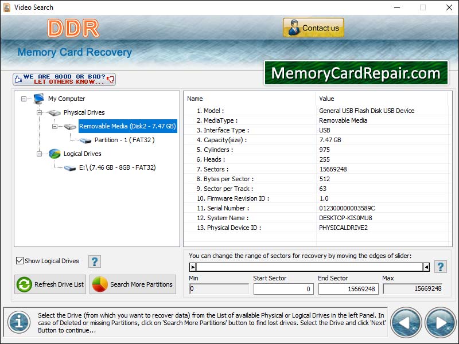Click the Cylinders value 975

(324, 150)
